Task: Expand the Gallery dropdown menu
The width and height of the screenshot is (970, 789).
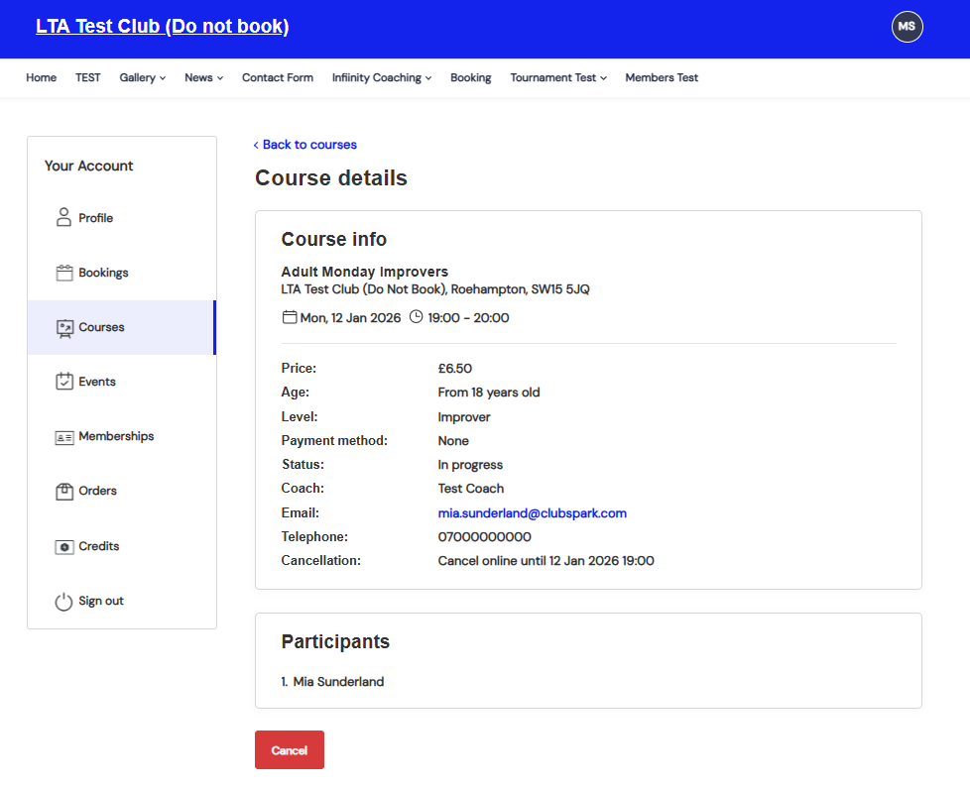Action: [x=143, y=78]
